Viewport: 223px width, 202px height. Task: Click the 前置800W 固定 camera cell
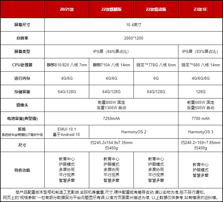coord(111,105)
